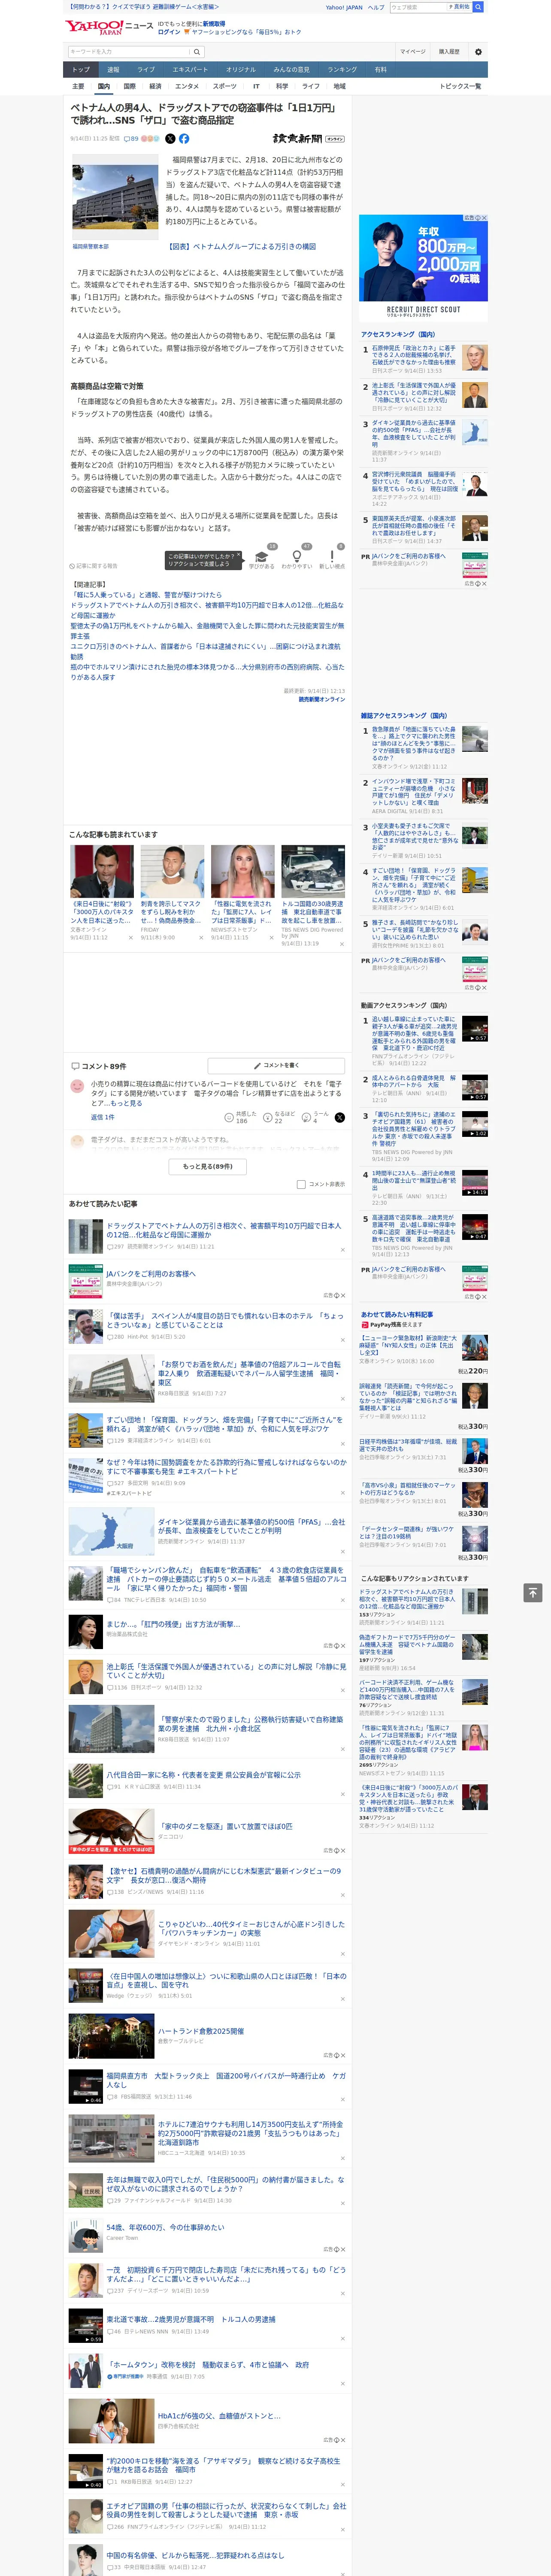Click the 学びがある graduation cap reaction
Screen dimensions: 551x2576
pyautogui.click(x=262, y=559)
